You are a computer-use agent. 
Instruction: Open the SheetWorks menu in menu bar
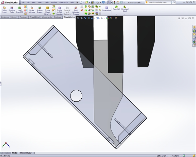click(x=63, y=2)
